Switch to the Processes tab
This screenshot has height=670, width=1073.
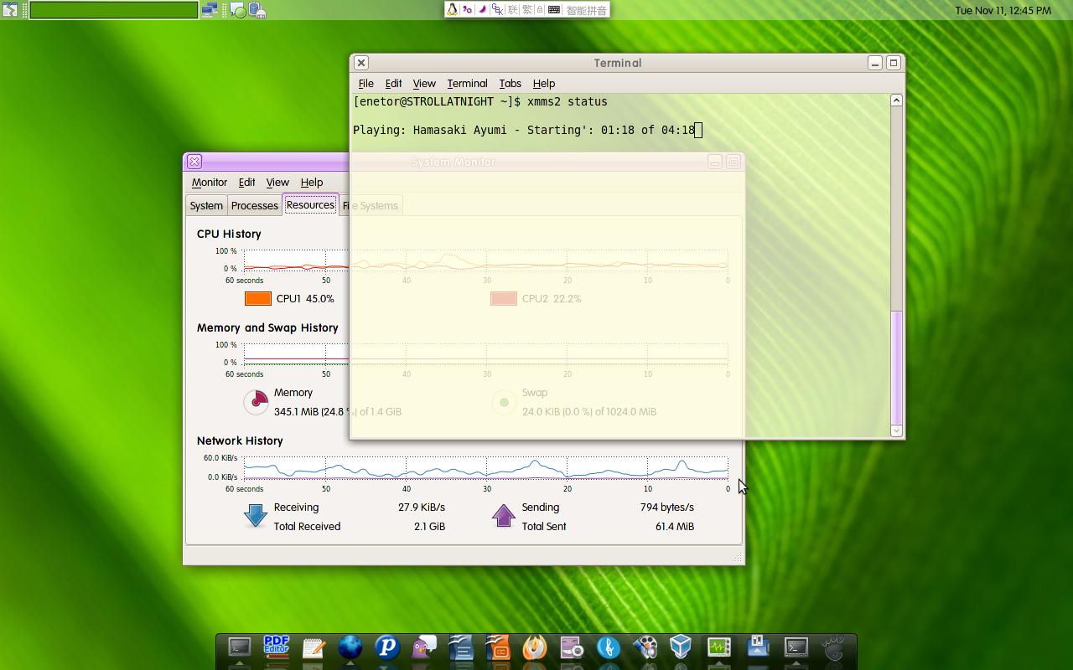coord(255,206)
